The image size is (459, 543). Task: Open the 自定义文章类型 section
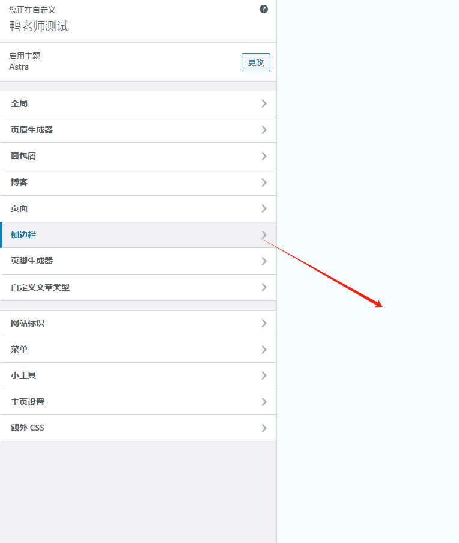pos(138,288)
